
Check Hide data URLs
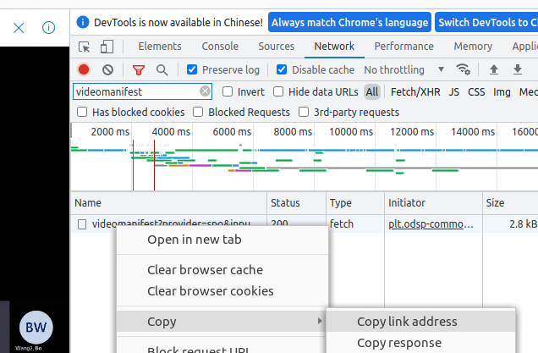pyautogui.click(x=277, y=91)
